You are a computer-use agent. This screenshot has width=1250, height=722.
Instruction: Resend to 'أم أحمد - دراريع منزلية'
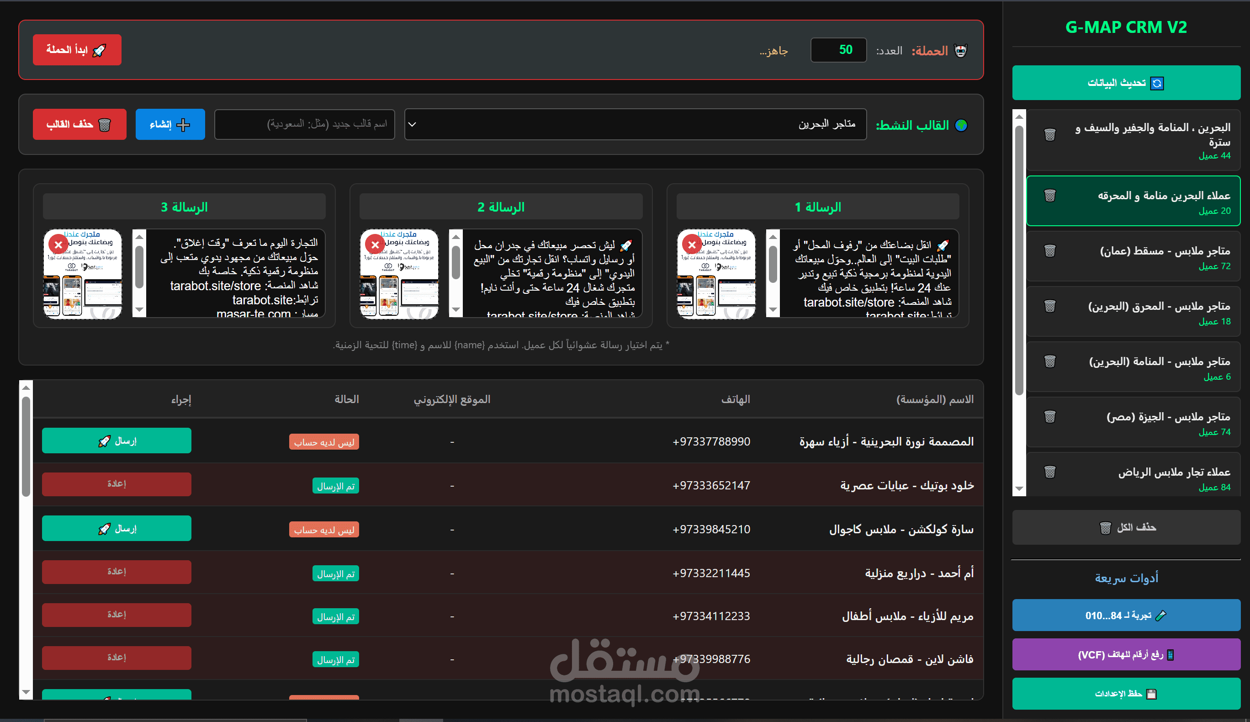[117, 572]
